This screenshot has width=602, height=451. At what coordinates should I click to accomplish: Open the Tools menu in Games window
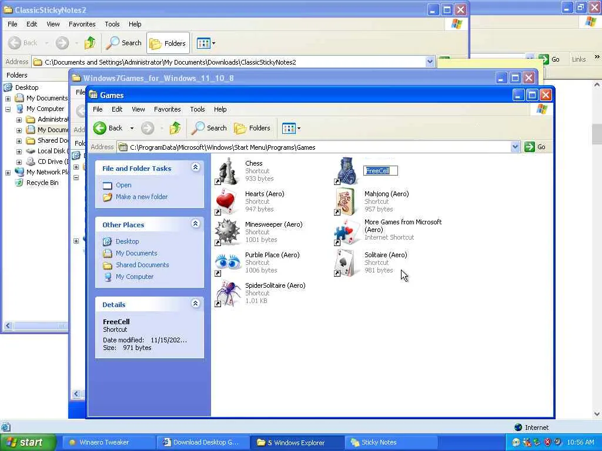point(198,109)
